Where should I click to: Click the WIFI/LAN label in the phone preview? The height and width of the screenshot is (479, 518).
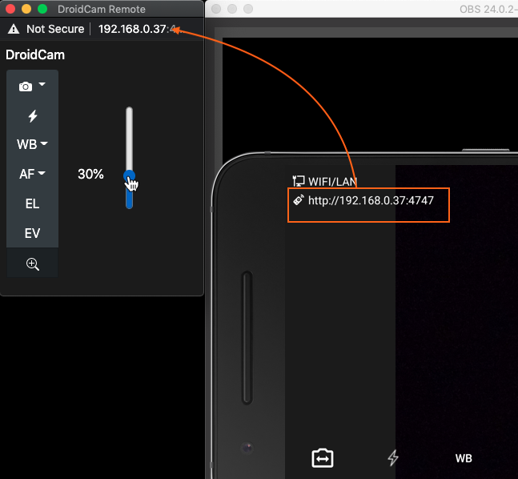click(332, 182)
